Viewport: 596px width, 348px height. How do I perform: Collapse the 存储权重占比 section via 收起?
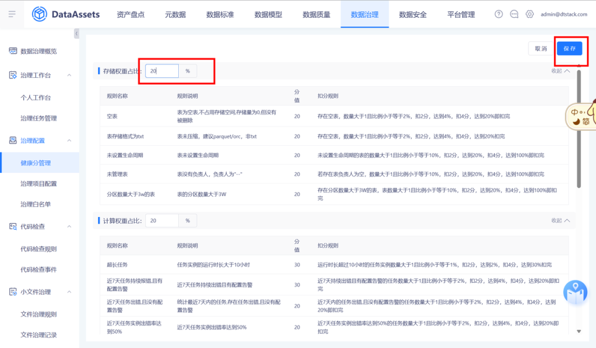(x=560, y=71)
